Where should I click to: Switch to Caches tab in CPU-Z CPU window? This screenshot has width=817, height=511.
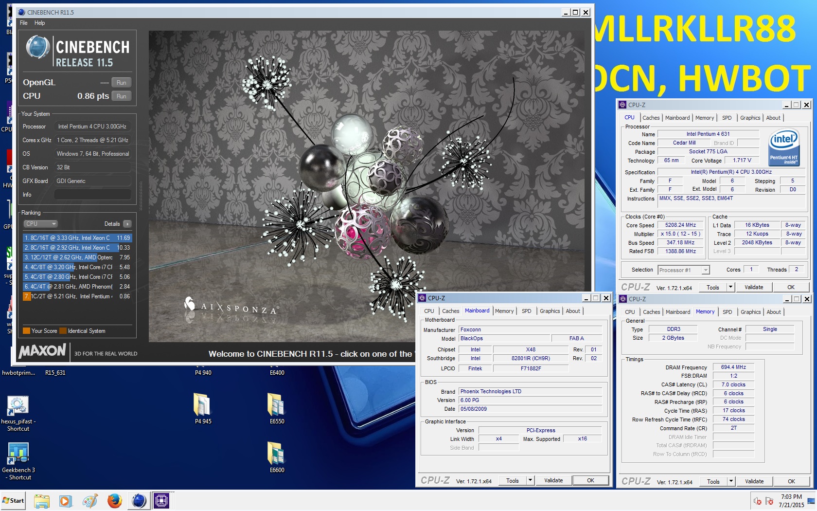[x=651, y=118]
